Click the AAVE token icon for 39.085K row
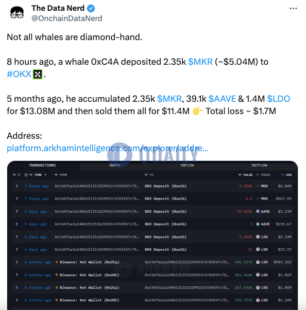Image resolution: width=306 pixels, height=310 pixels. pos(258,211)
